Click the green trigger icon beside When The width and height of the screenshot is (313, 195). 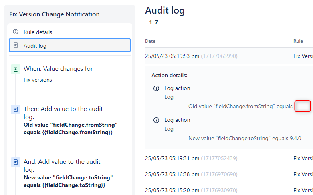click(x=16, y=69)
